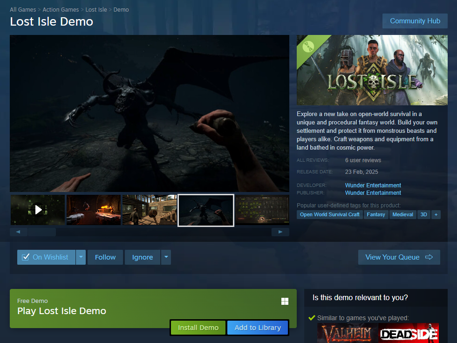Click the 6 user reviews text
Image resolution: width=457 pixels, height=343 pixels.
(x=363, y=160)
